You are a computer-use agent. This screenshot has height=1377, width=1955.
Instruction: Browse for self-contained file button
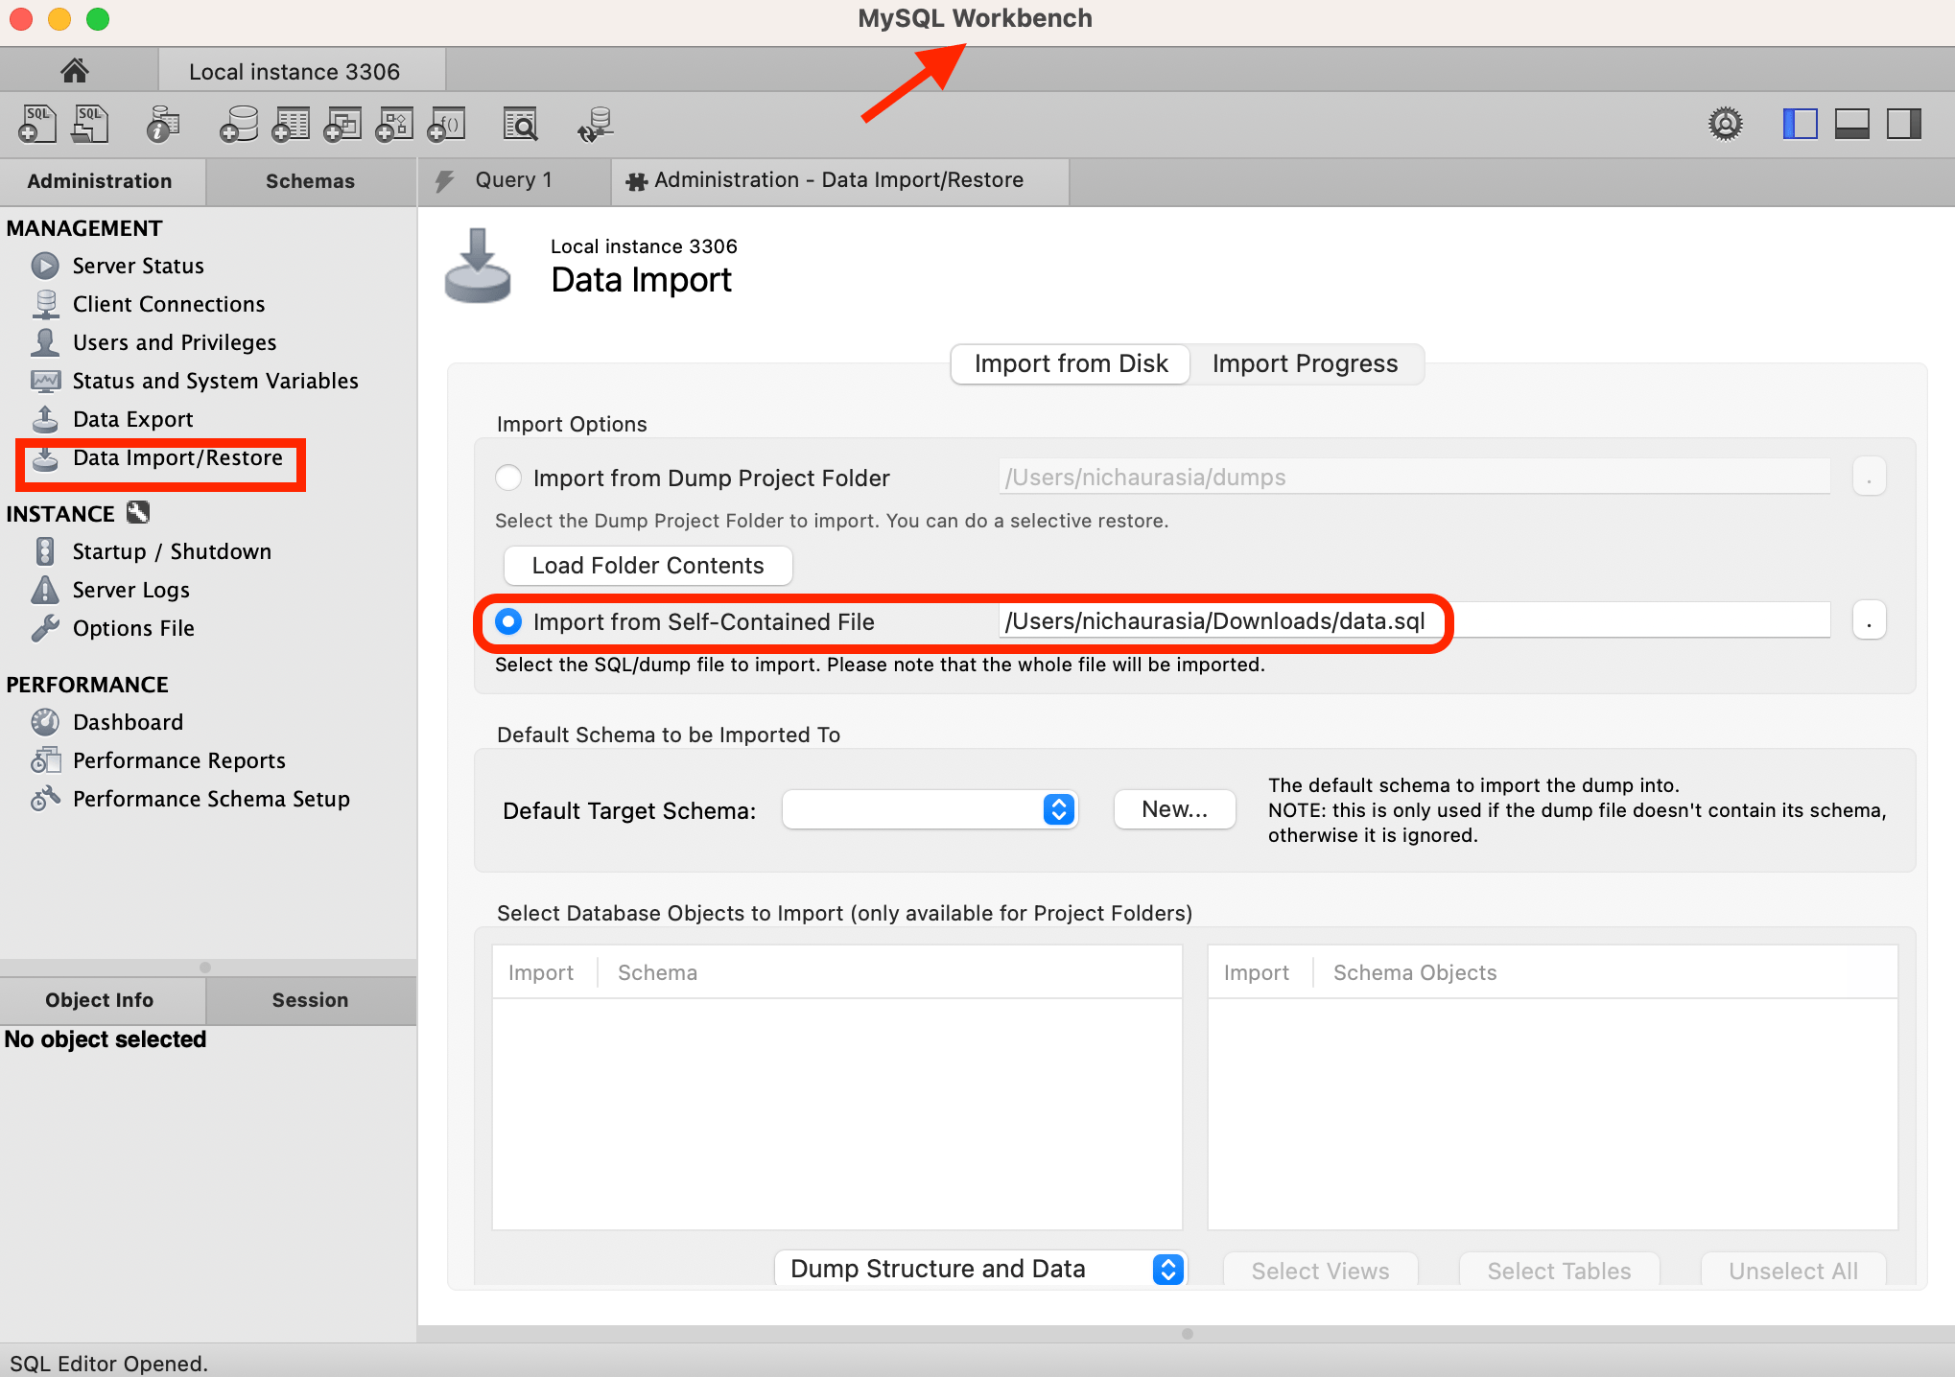click(1869, 621)
